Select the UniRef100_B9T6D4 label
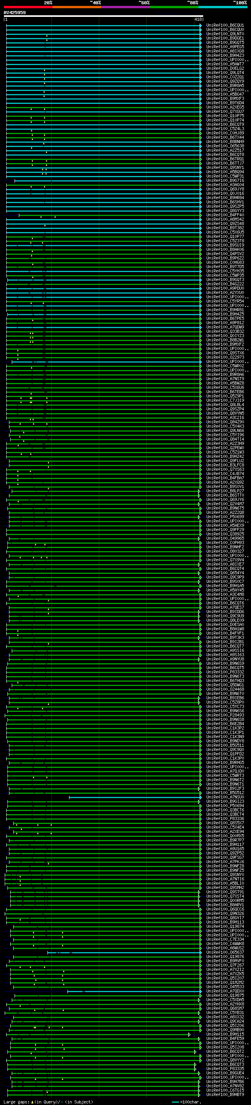This screenshot has height=1105, width=251. [225, 103]
